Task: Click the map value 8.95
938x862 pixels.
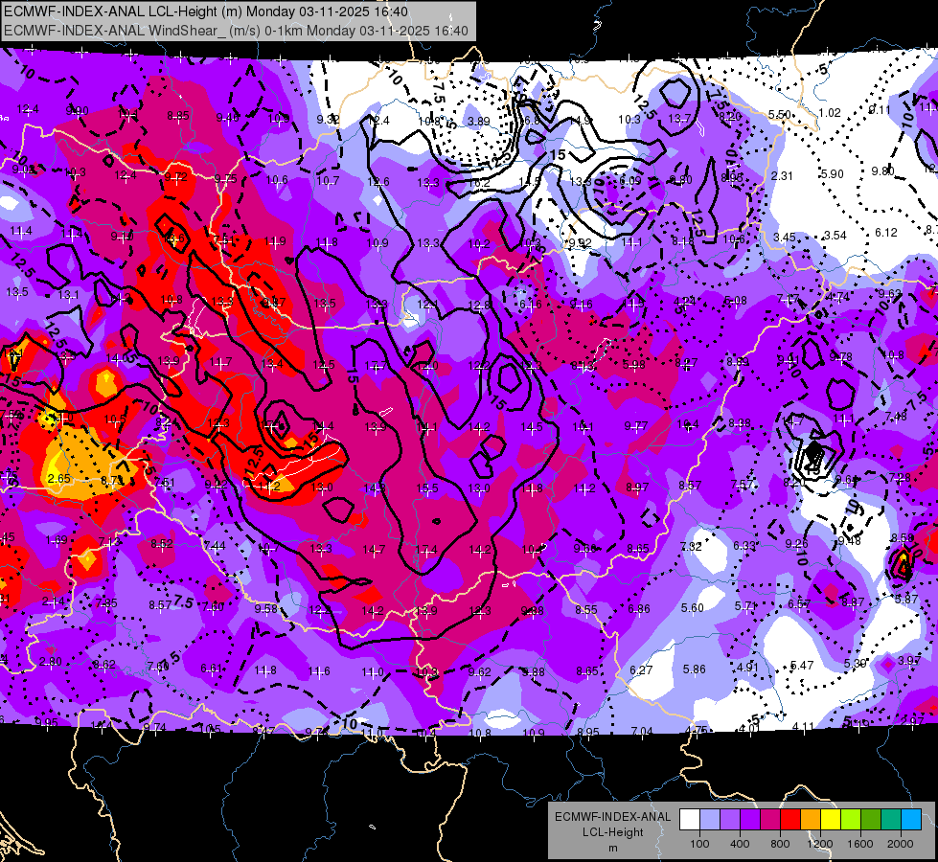Action: (588, 732)
